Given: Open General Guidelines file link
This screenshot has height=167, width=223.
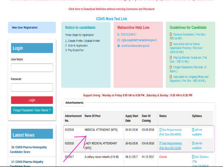Looking at the screenshot, I should [188, 36].
